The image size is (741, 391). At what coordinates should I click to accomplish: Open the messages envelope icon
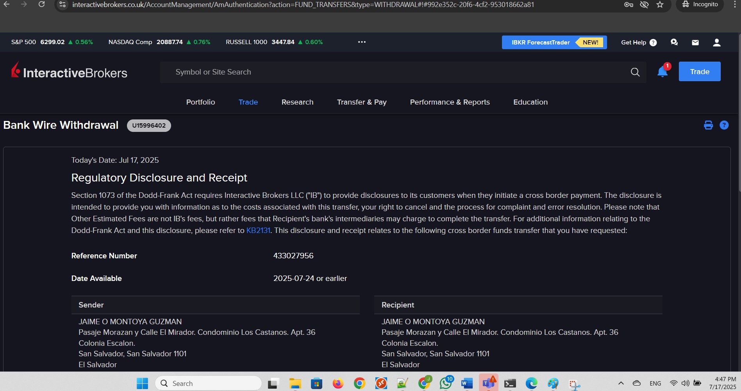(x=695, y=43)
